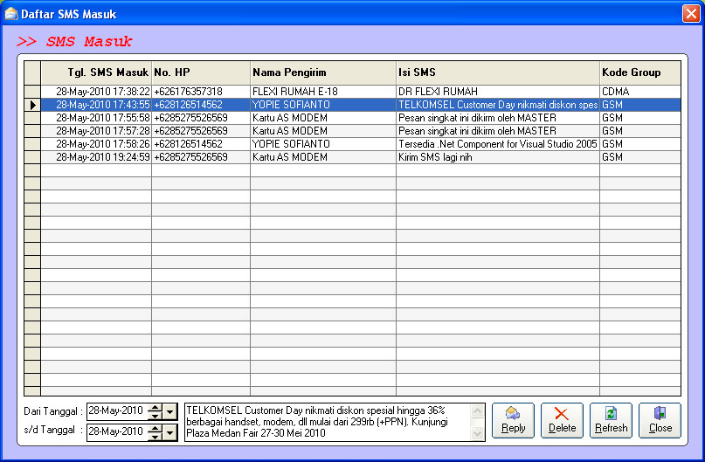The height and width of the screenshot is (462, 705).
Task: Open the Dari Tanggal date dropdown
Action: click(170, 410)
